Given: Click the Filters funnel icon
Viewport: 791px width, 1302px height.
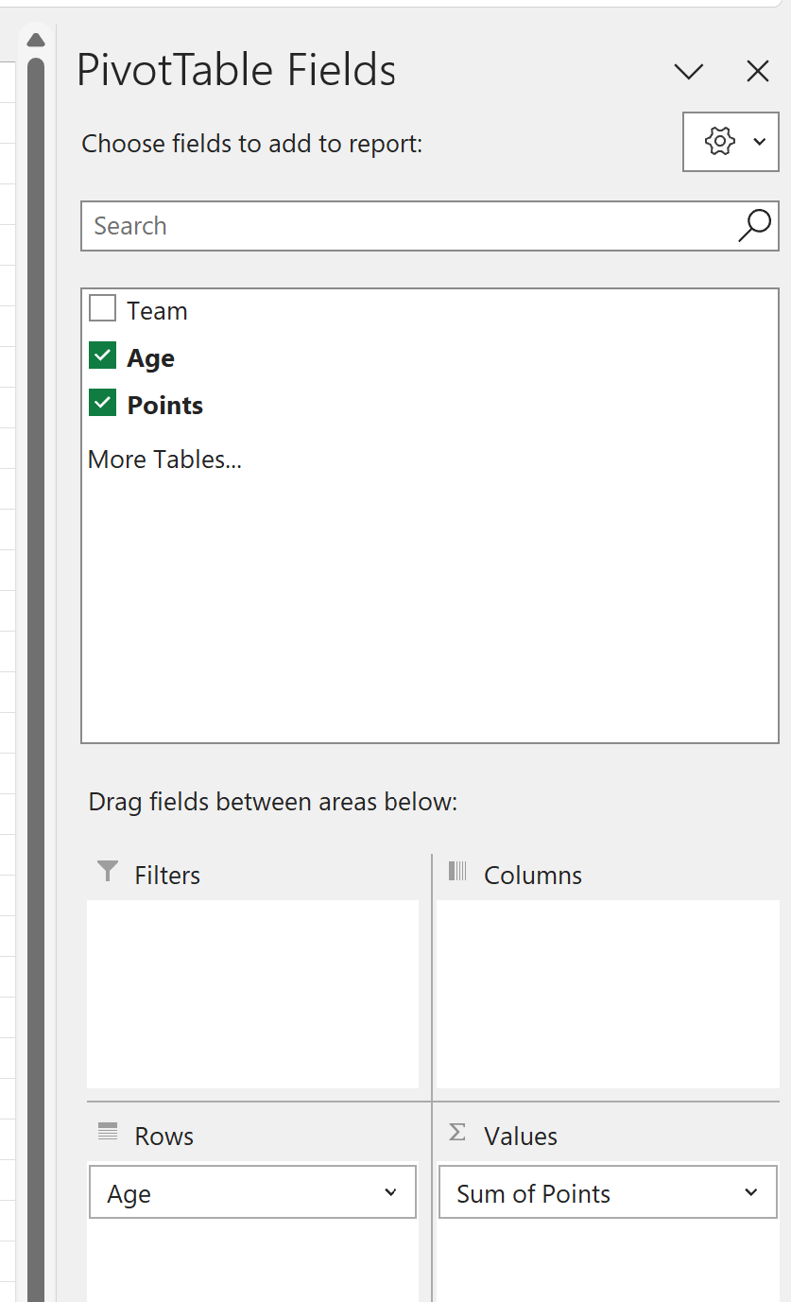Looking at the screenshot, I should click(106, 872).
